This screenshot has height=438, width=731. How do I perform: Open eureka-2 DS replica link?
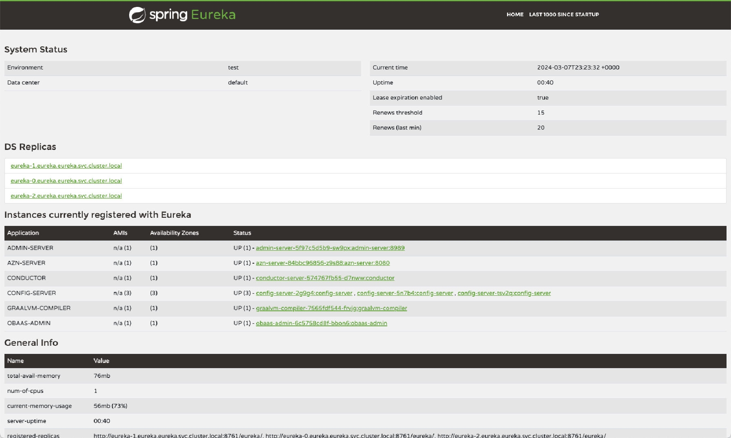[66, 195]
